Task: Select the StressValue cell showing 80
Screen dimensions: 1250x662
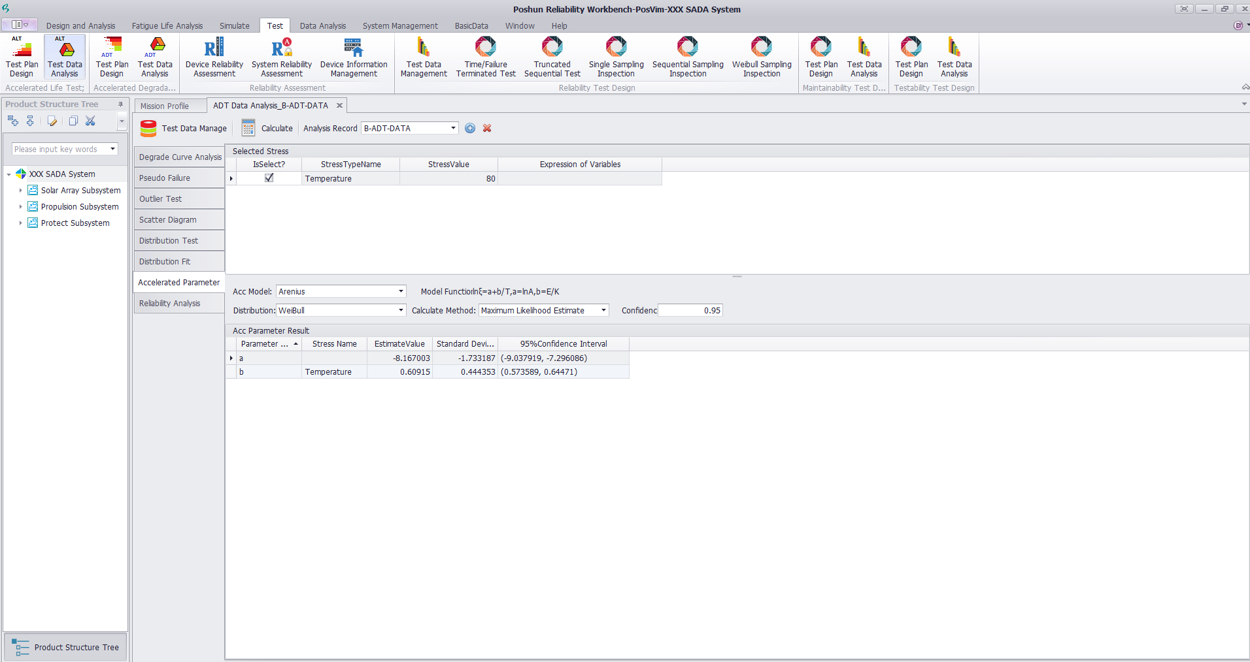Action: (448, 178)
